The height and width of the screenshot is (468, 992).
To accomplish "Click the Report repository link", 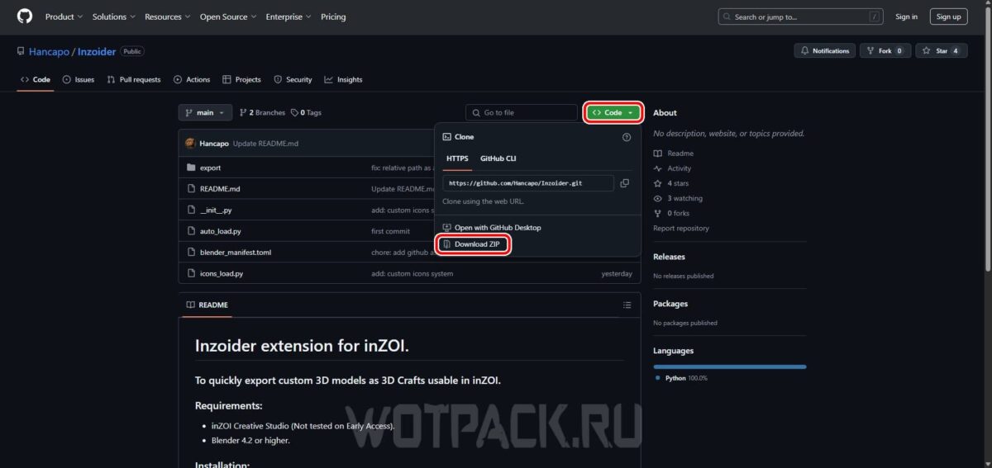I will click(681, 228).
